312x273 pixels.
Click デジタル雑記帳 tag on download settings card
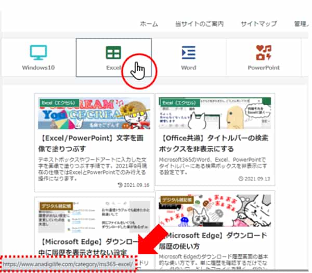(56, 206)
